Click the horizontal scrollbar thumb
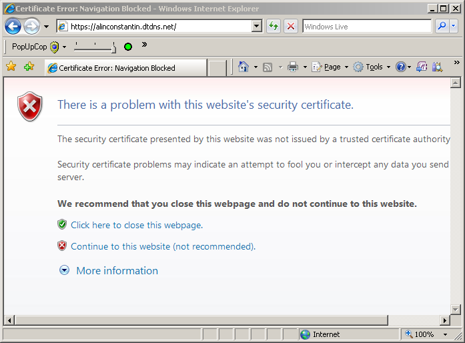The image size is (465, 343). coord(201,320)
